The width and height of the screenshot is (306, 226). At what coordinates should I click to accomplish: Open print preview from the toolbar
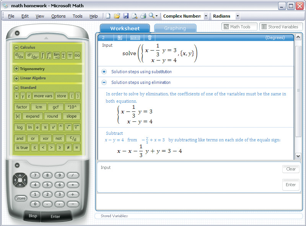[x=135, y=16]
